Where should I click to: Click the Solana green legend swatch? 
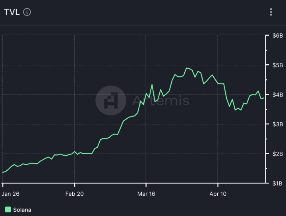coord(8,209)
